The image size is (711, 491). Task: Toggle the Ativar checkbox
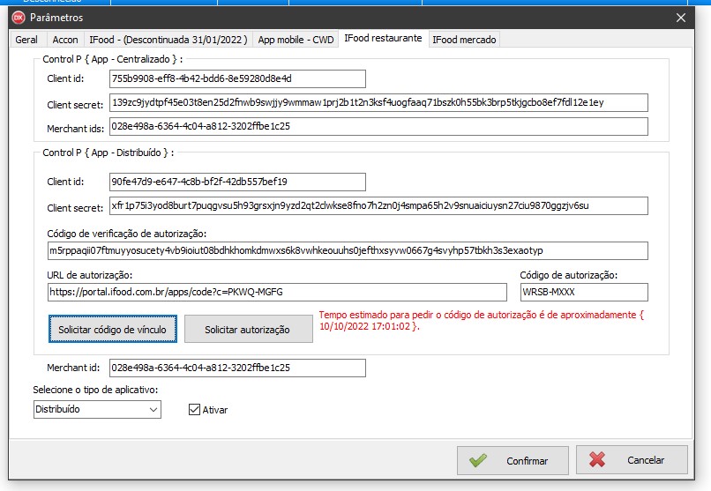[x=194, y=410]
